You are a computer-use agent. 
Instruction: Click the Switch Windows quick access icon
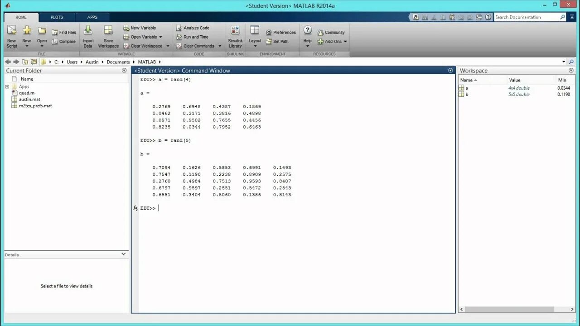click(x=479, y=17)
